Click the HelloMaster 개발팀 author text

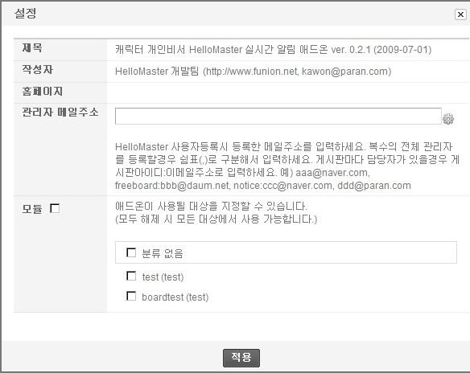[253, 72]
